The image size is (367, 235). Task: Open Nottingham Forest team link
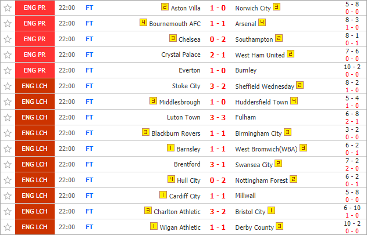(x=261, y=180)
